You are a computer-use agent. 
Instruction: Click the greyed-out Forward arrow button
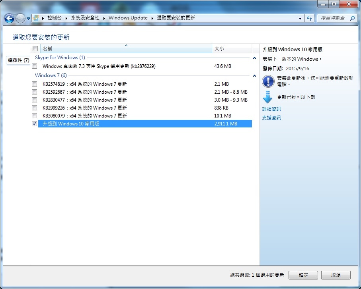click(x=20, y=18)
